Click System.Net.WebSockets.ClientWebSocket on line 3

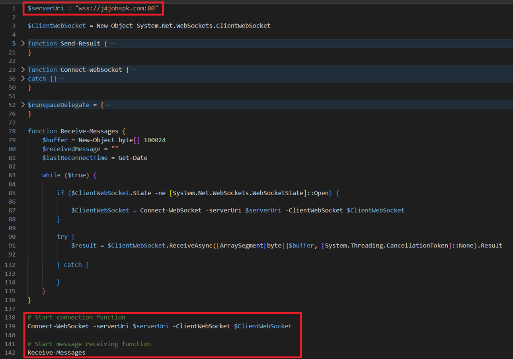pos(203,26)
